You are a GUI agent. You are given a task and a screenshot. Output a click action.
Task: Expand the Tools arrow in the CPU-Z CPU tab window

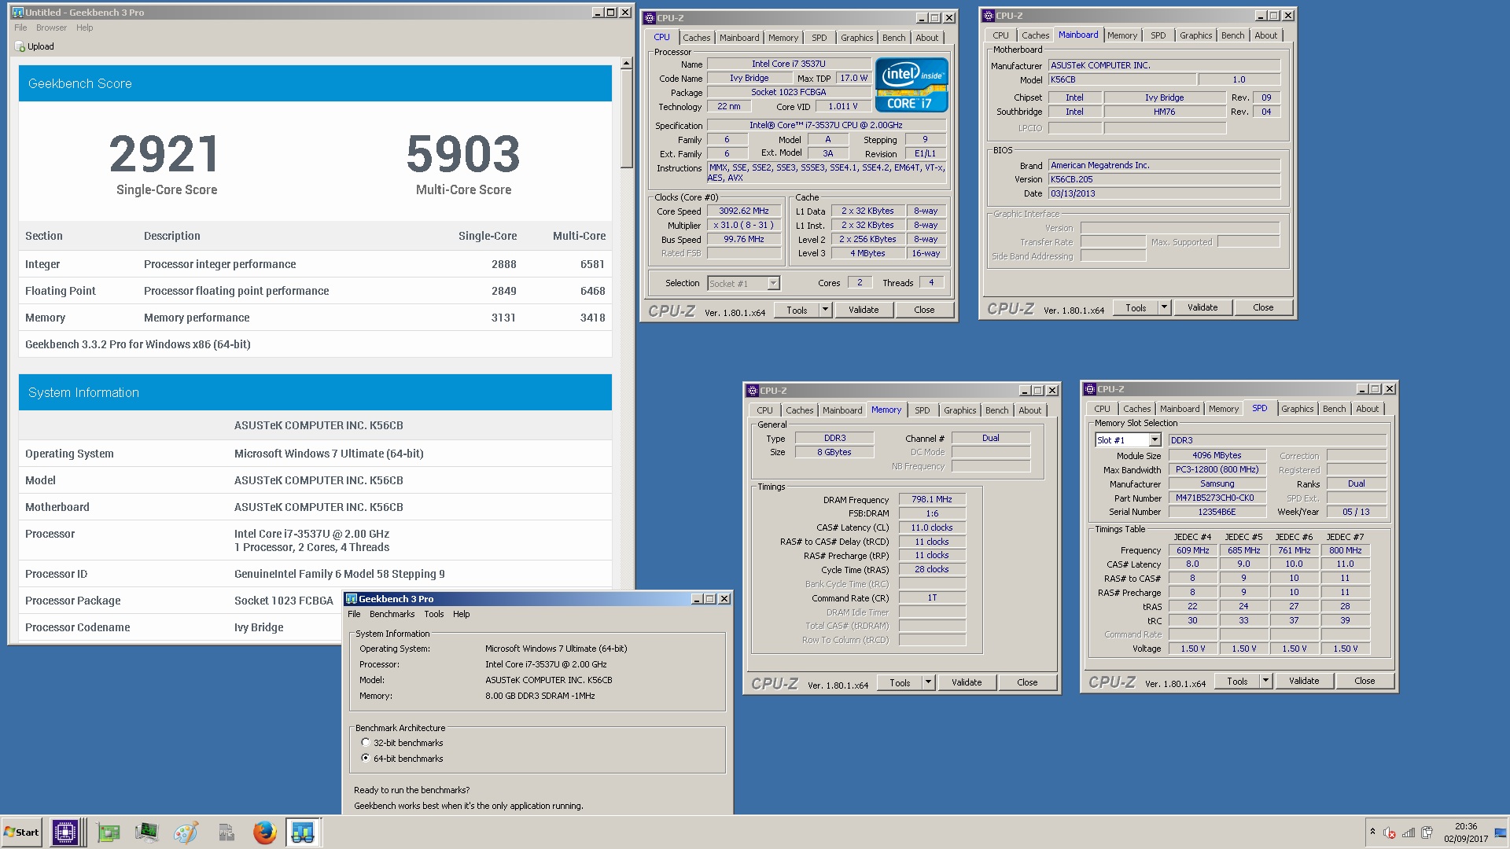click(825, 311)
